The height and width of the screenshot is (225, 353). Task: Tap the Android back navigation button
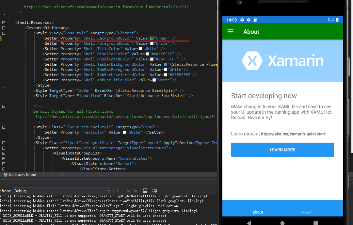click(x=249, y=223)
